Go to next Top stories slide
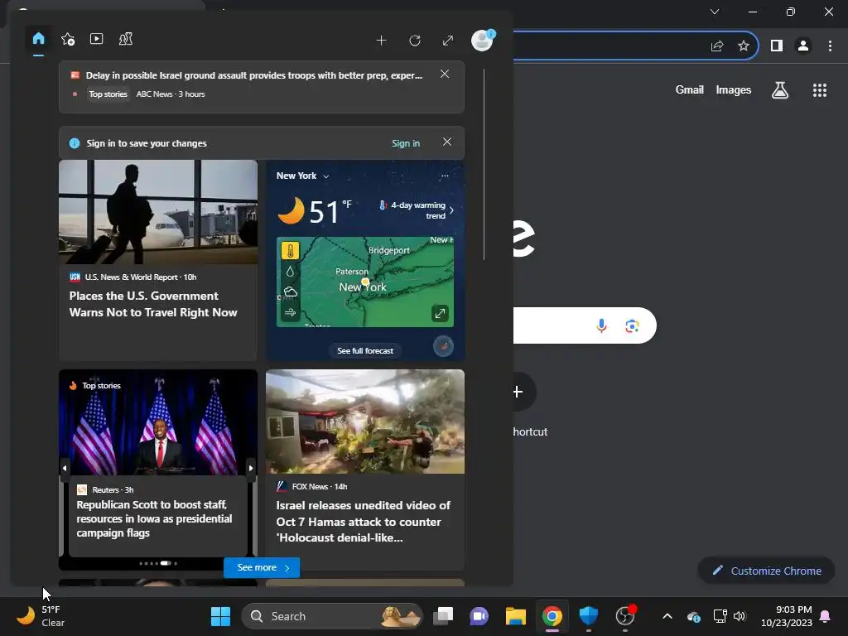This screenshot has height=636, width=848. (251, 469)
